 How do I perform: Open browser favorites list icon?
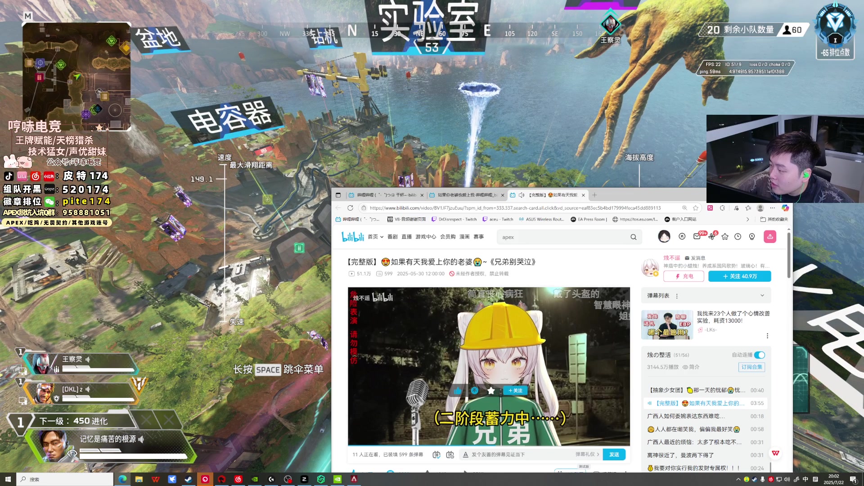[748, 208]
